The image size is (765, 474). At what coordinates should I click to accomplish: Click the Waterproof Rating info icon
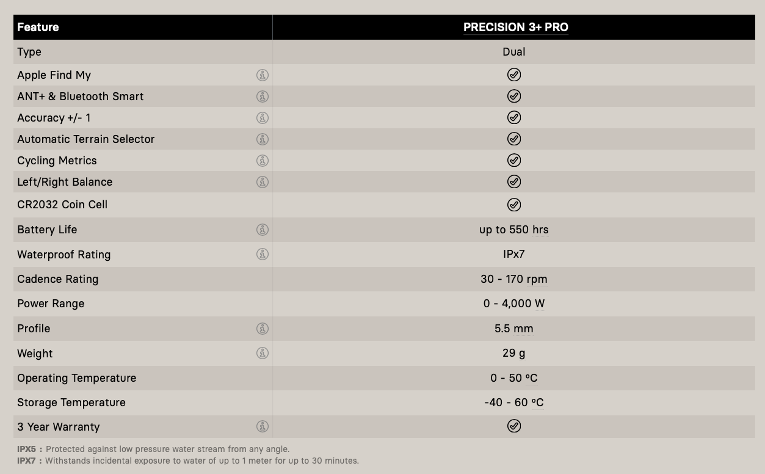coord(263,254)
